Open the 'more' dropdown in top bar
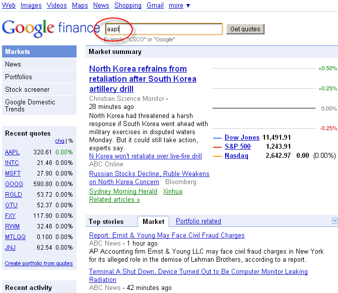 (179, 6)
